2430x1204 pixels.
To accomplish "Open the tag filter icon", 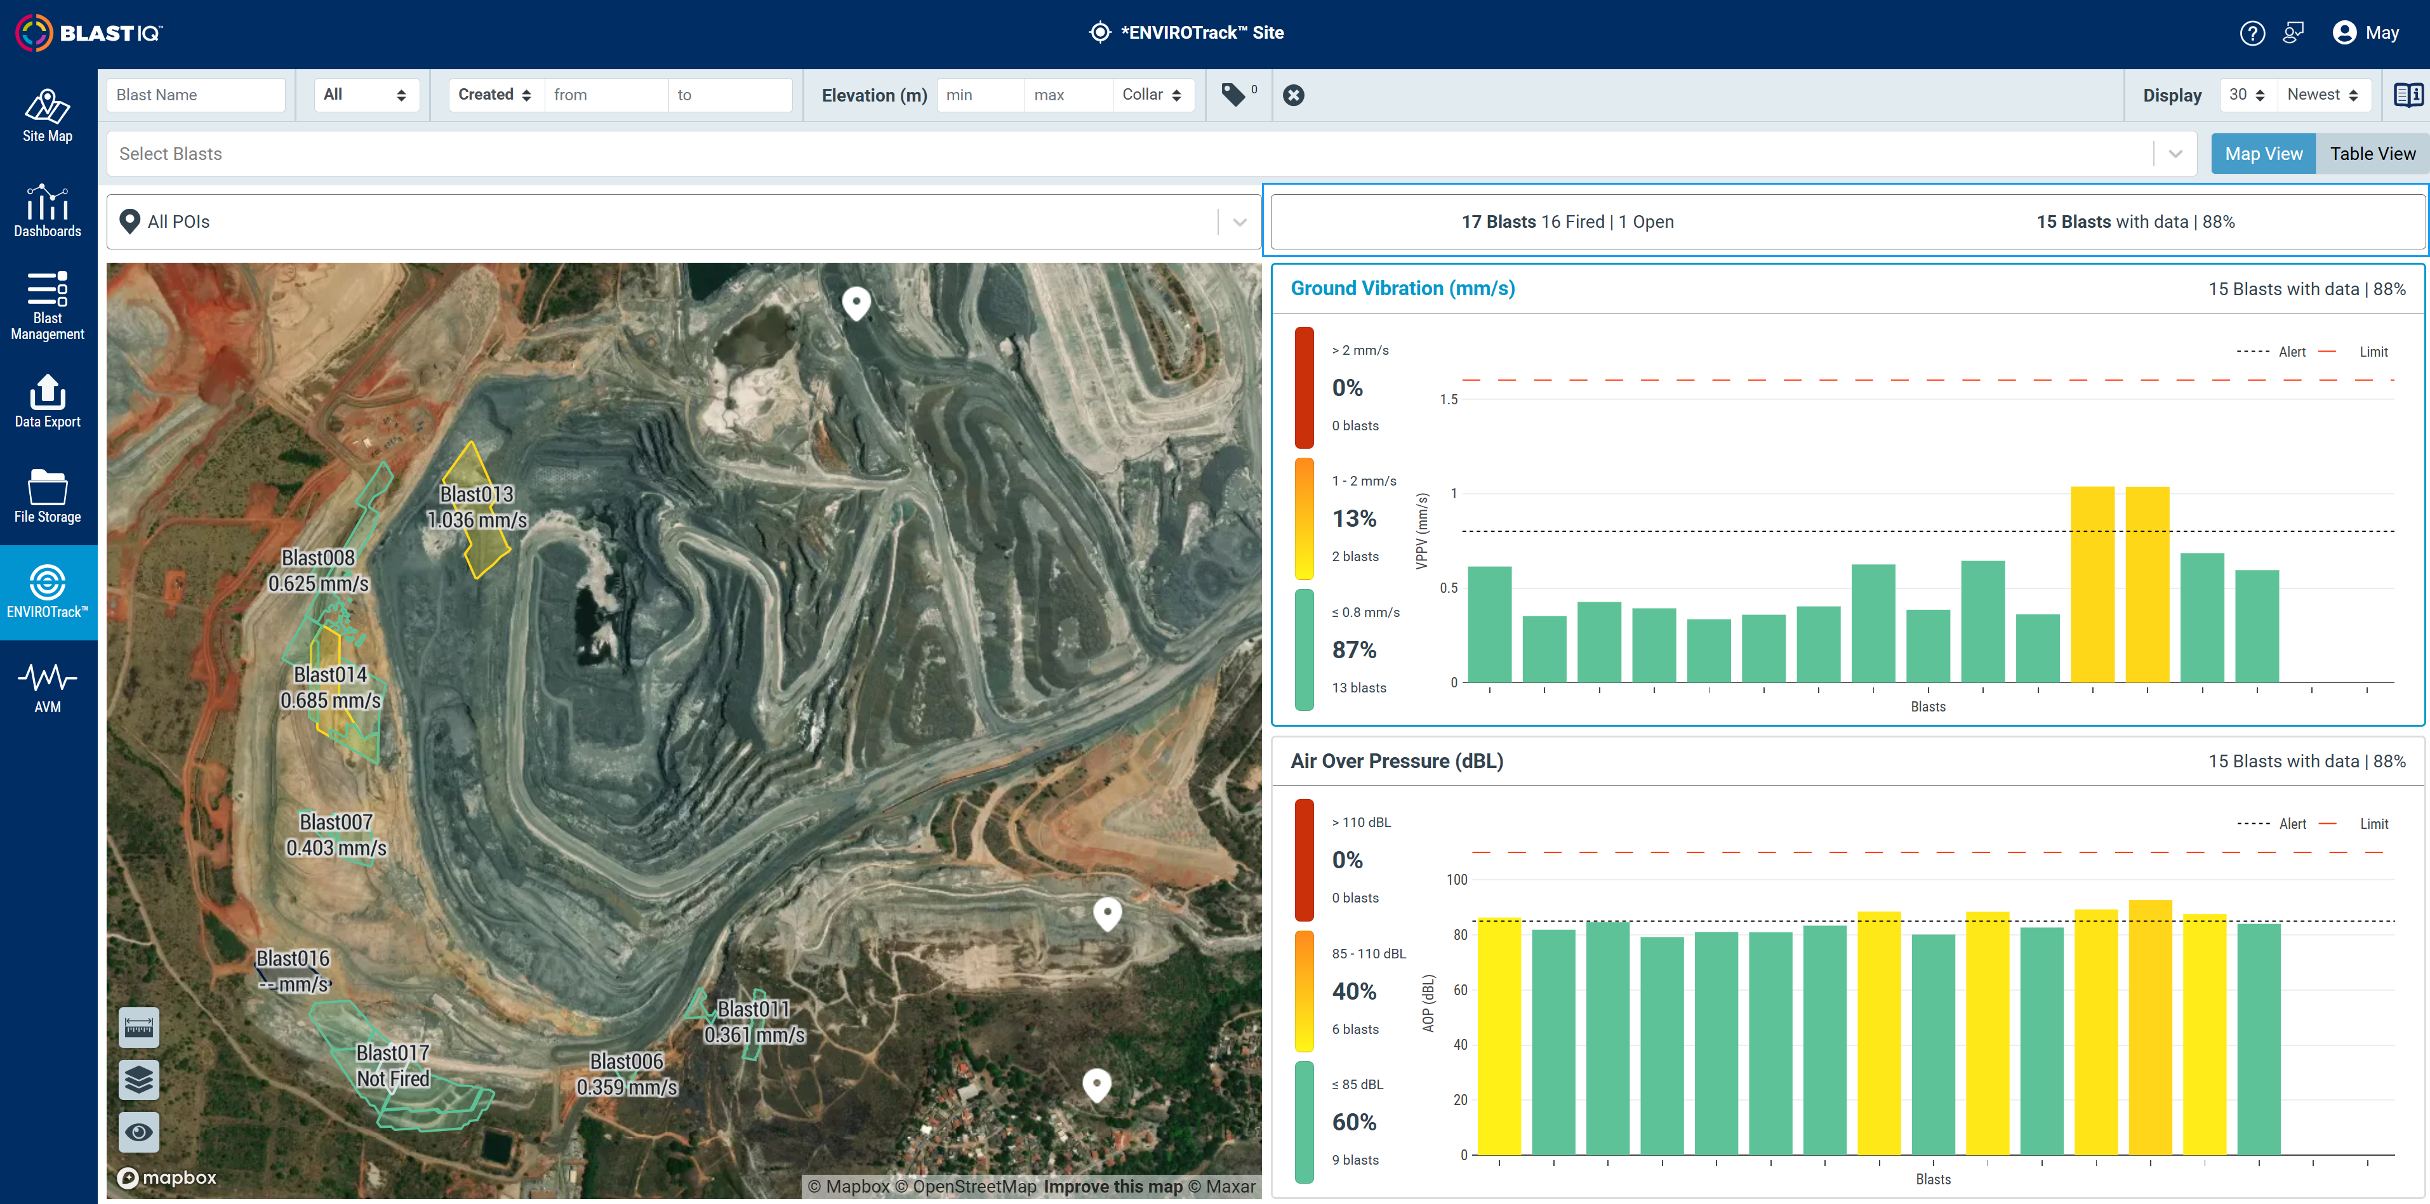I will point(1234,95).
